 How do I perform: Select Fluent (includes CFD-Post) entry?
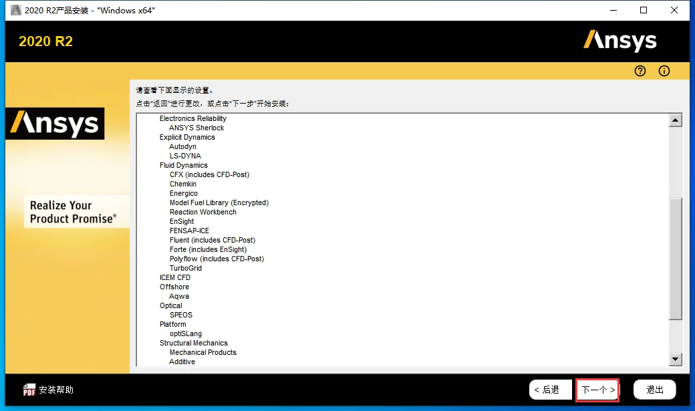click(x=213, y=240)
